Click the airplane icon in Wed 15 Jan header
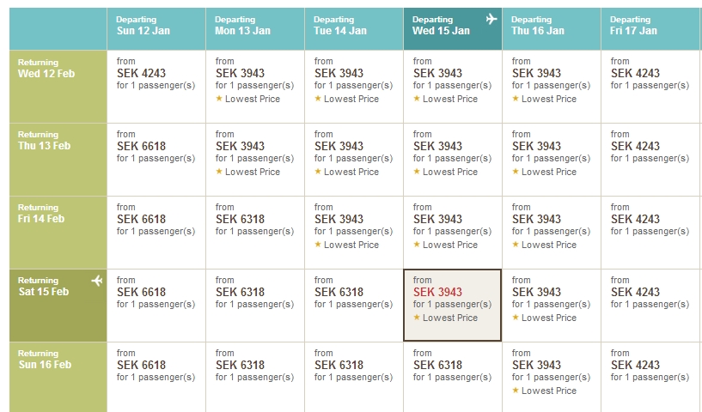Screen dimensions: 702x412 [x=491, y=19]
